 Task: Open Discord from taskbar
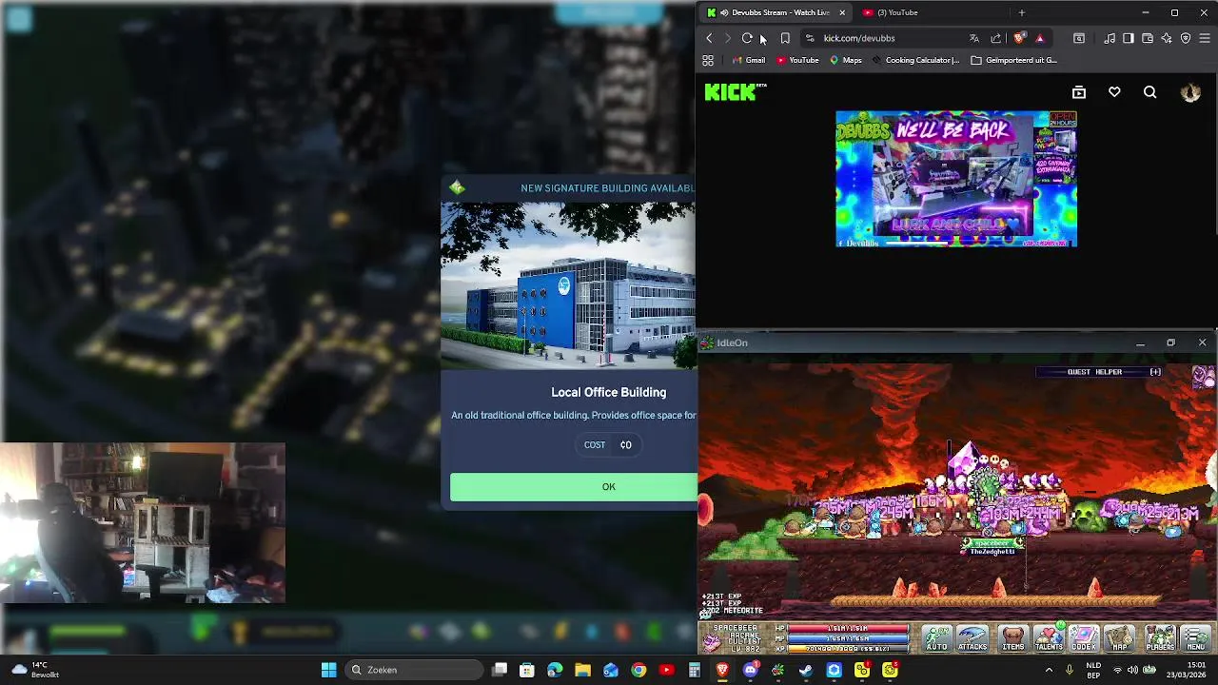coord(751,670)
